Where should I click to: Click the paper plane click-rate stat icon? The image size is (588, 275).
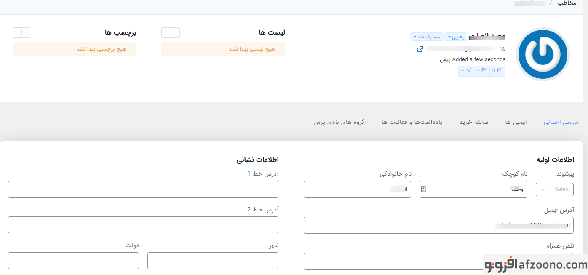click(x=468, y=71)
